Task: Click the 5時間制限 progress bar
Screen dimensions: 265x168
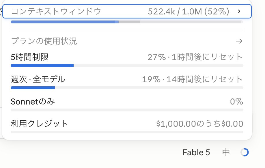Action: coord(127,66)
